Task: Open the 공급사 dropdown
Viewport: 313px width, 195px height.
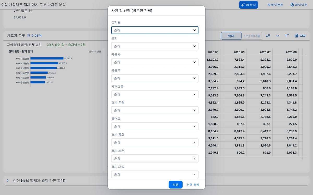Action: (155, 62)
